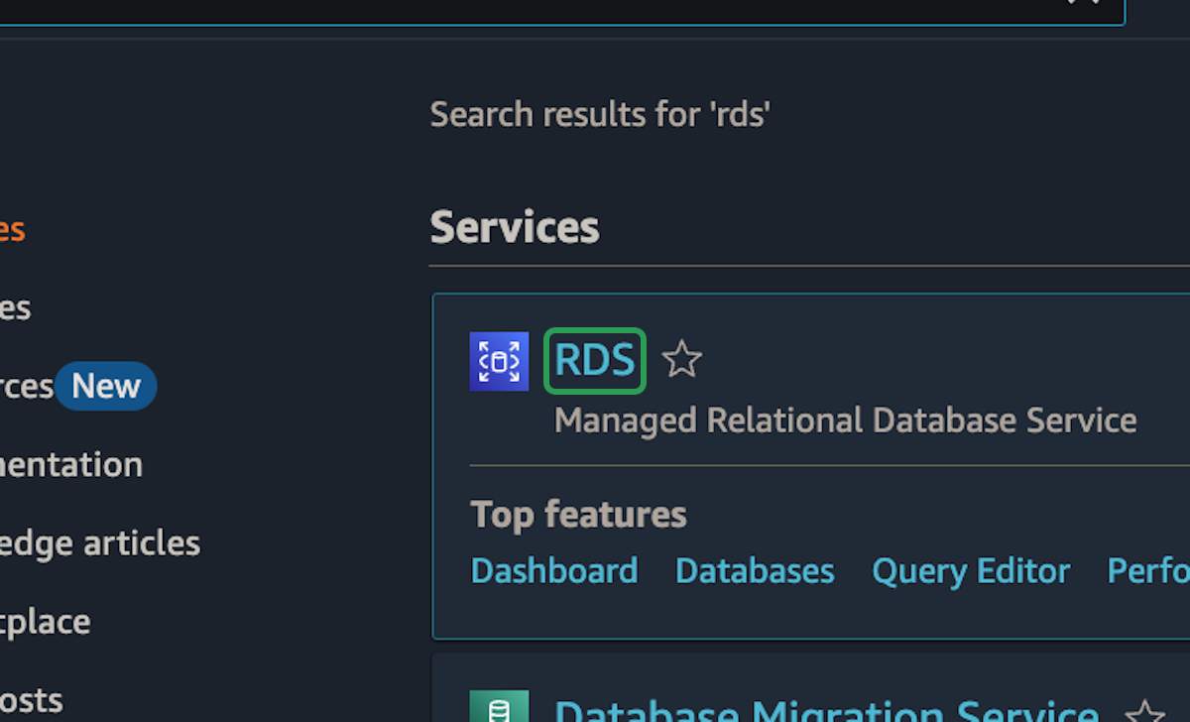The height and width of the screenshot is (722, 1190).
Task: Click the 'Top features' heading text
Action: tap(578, 515)
